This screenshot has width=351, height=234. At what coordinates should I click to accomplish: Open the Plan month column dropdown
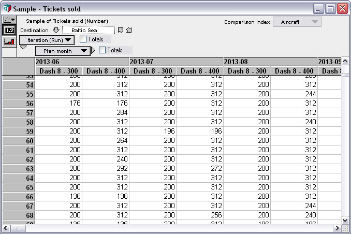coord(63,51)
